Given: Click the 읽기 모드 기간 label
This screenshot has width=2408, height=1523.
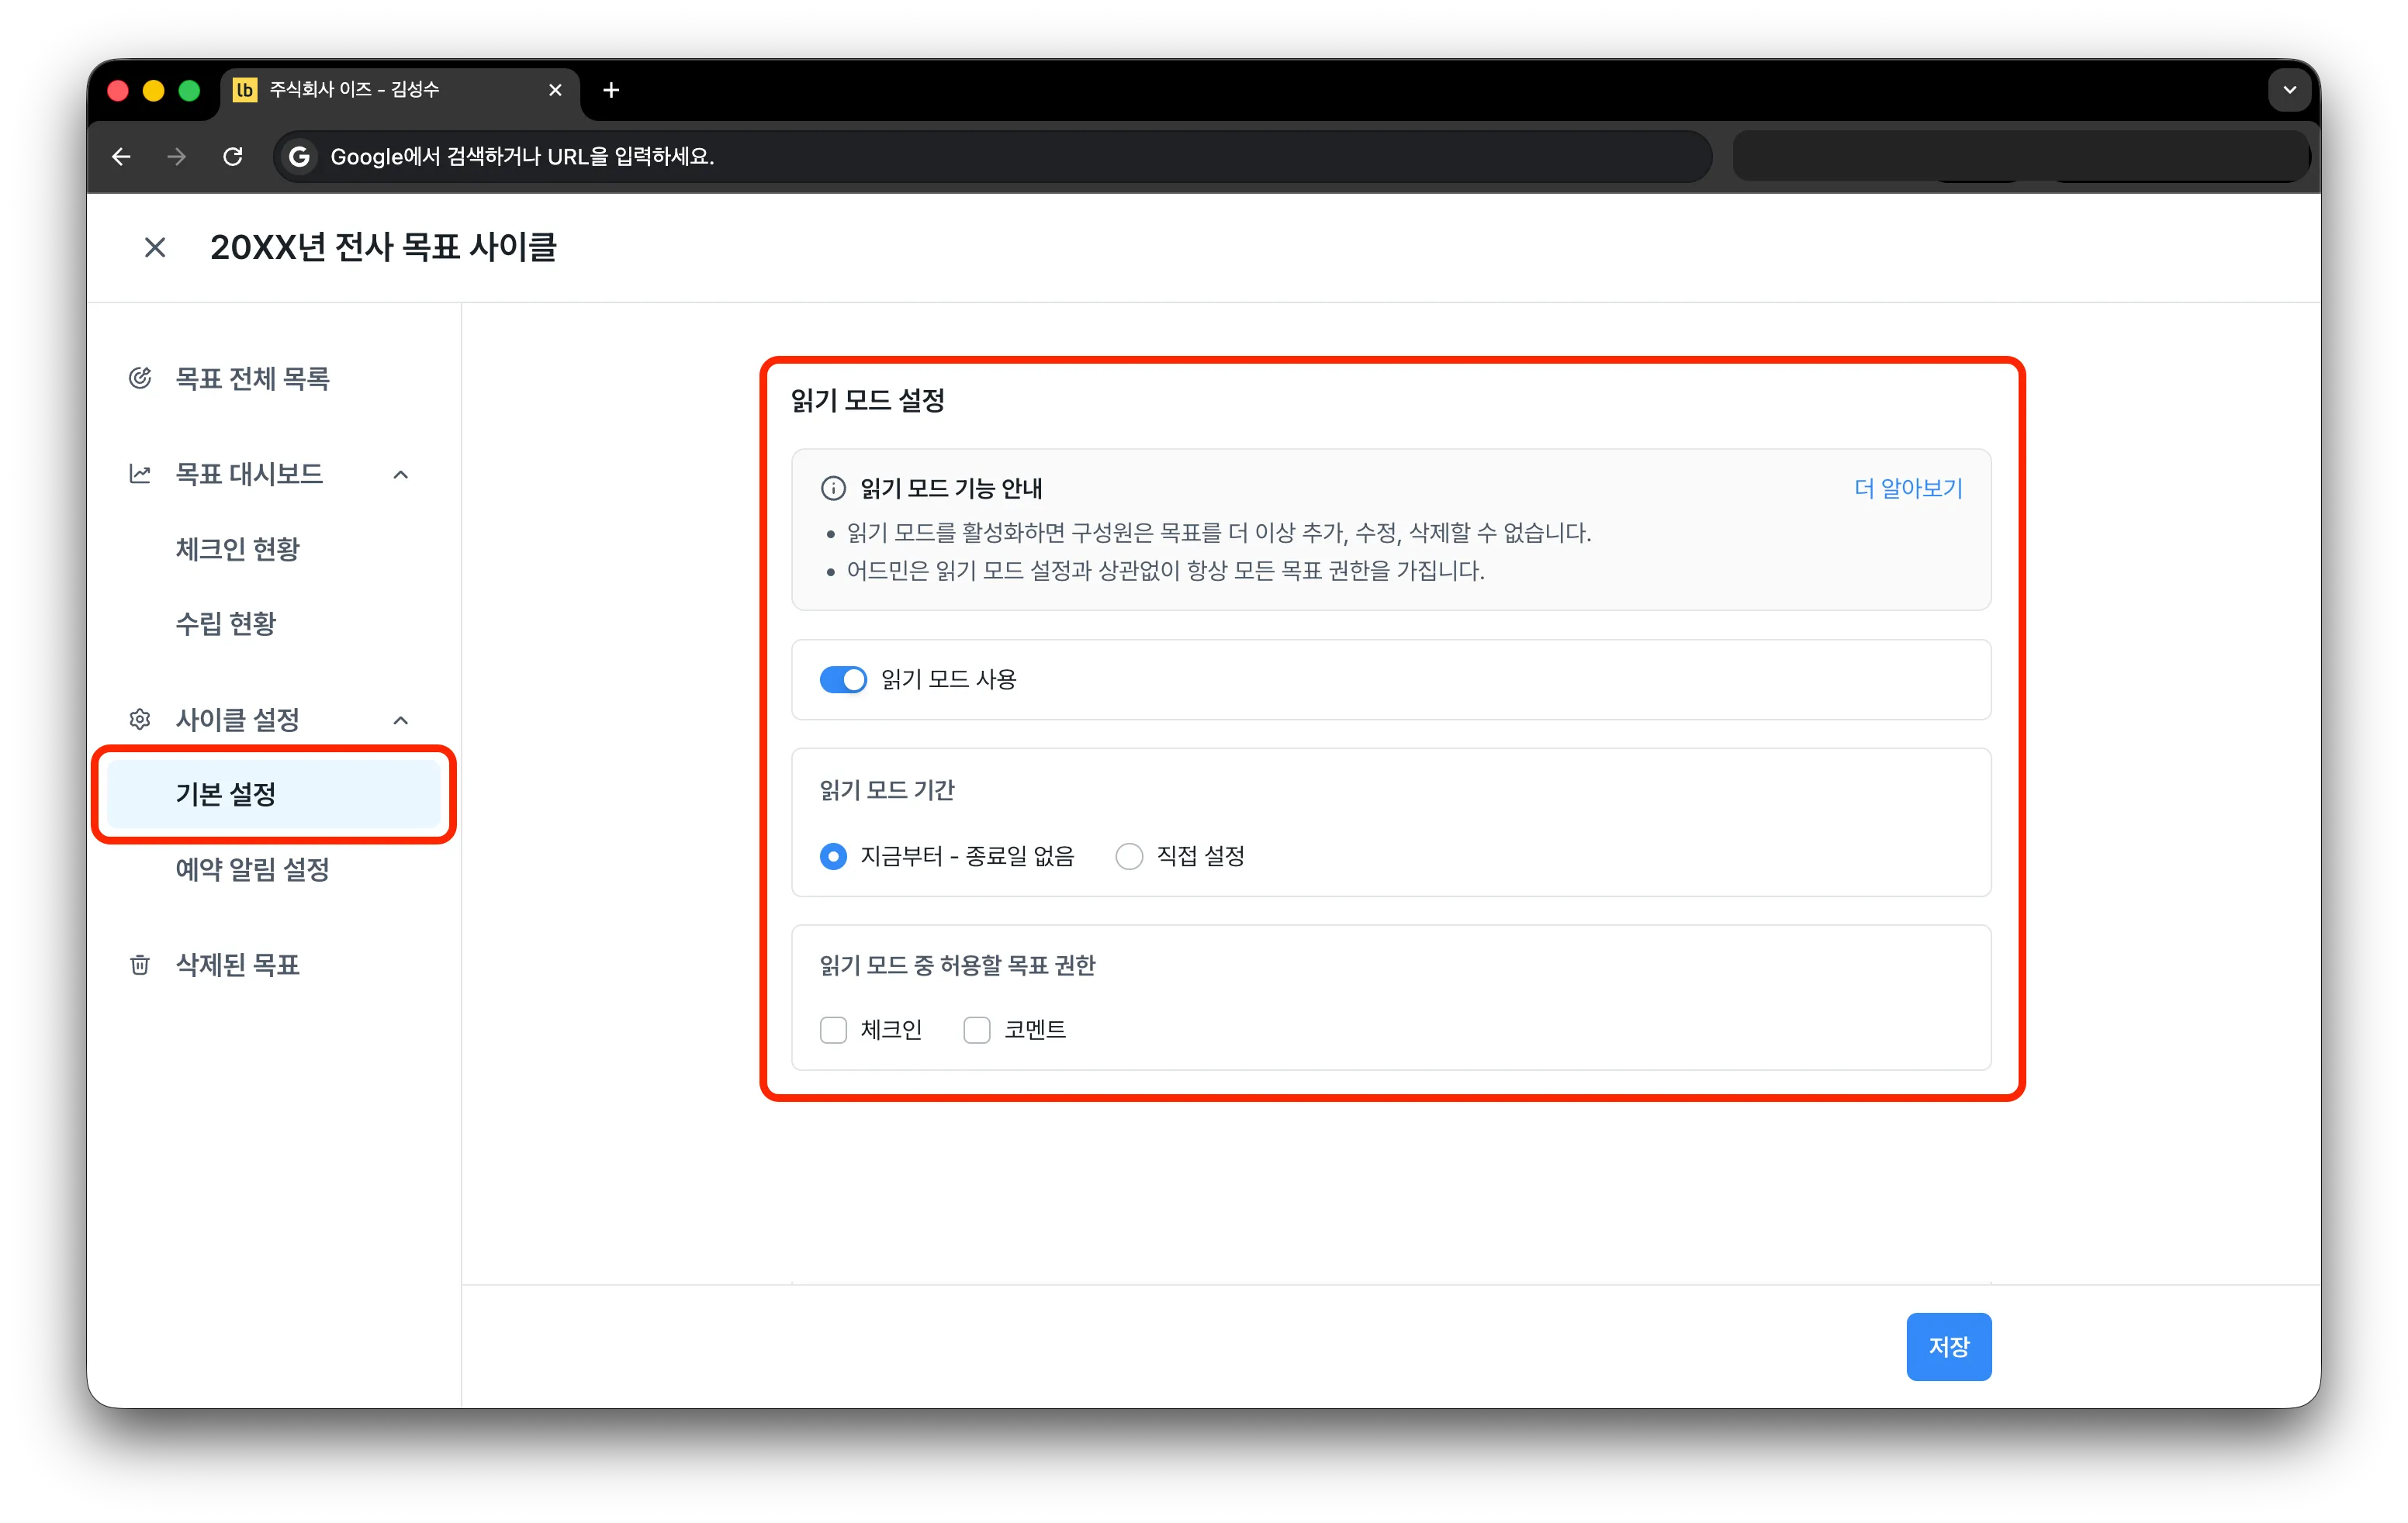Looking at the screenshot, I should (887, 790).
